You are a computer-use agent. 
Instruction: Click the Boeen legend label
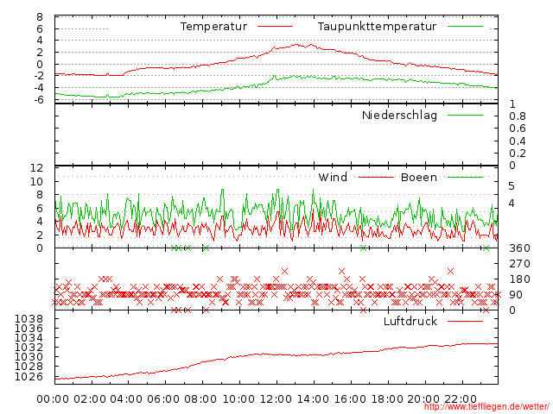419,177
